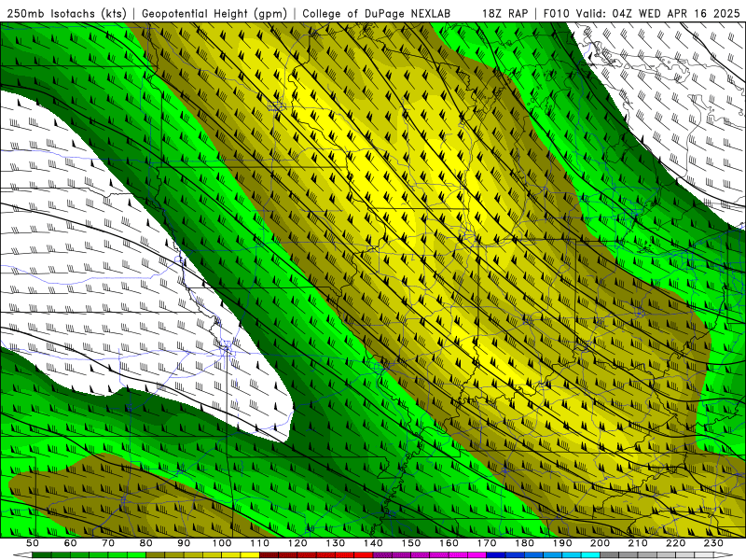Viewport: 746px width, 560px height.
Task: Click the first dark red swatch under 110
Action: pos(269,555)
